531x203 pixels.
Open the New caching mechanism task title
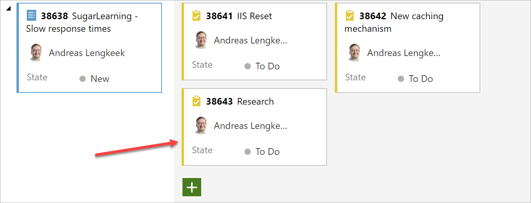pyautogui.click(x=417, y=16)
